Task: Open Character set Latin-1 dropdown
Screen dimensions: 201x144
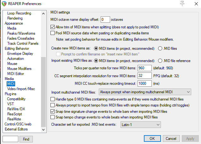Action: tap(141, 125)
